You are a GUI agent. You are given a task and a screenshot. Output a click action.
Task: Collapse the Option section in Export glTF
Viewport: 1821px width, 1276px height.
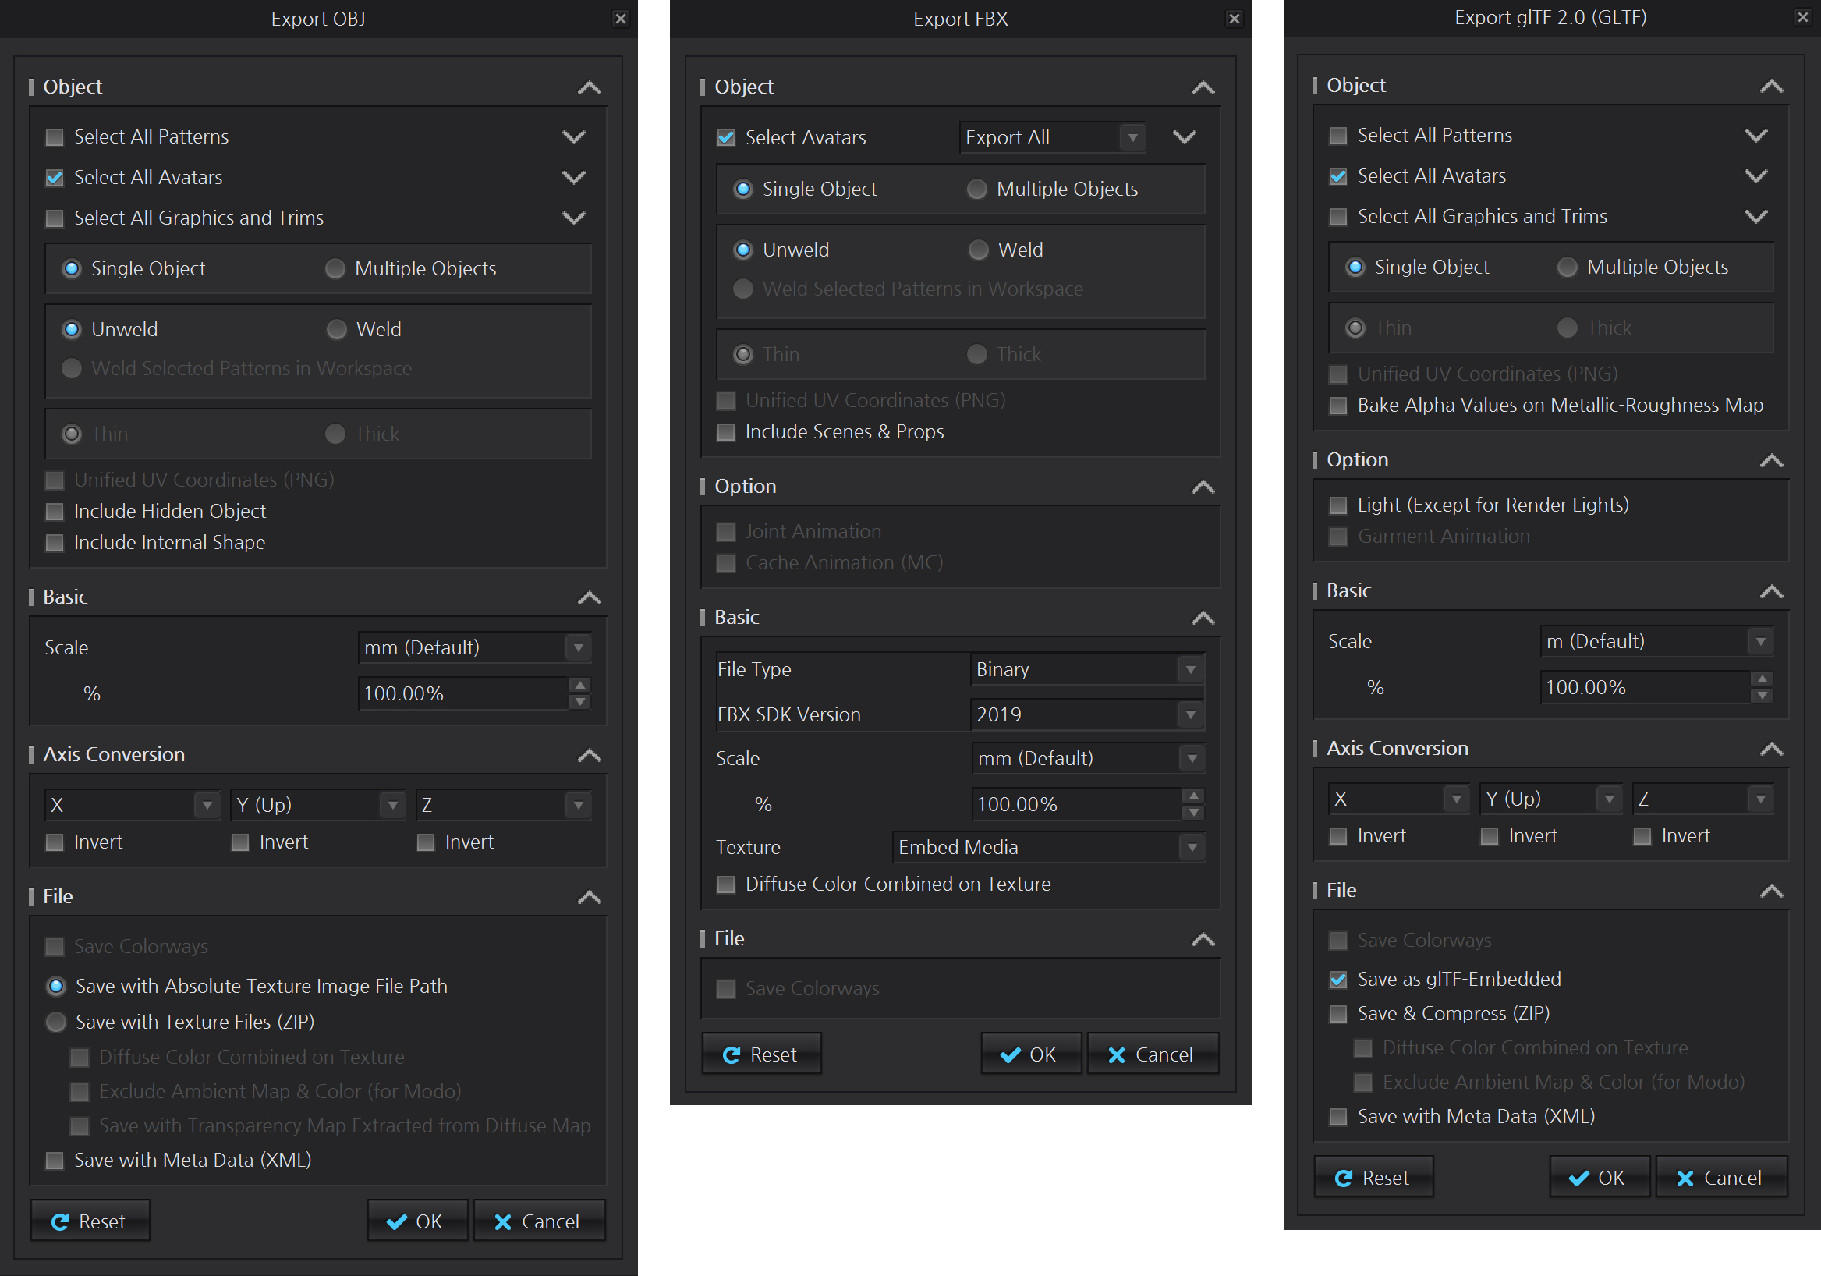pos(1772,461)
